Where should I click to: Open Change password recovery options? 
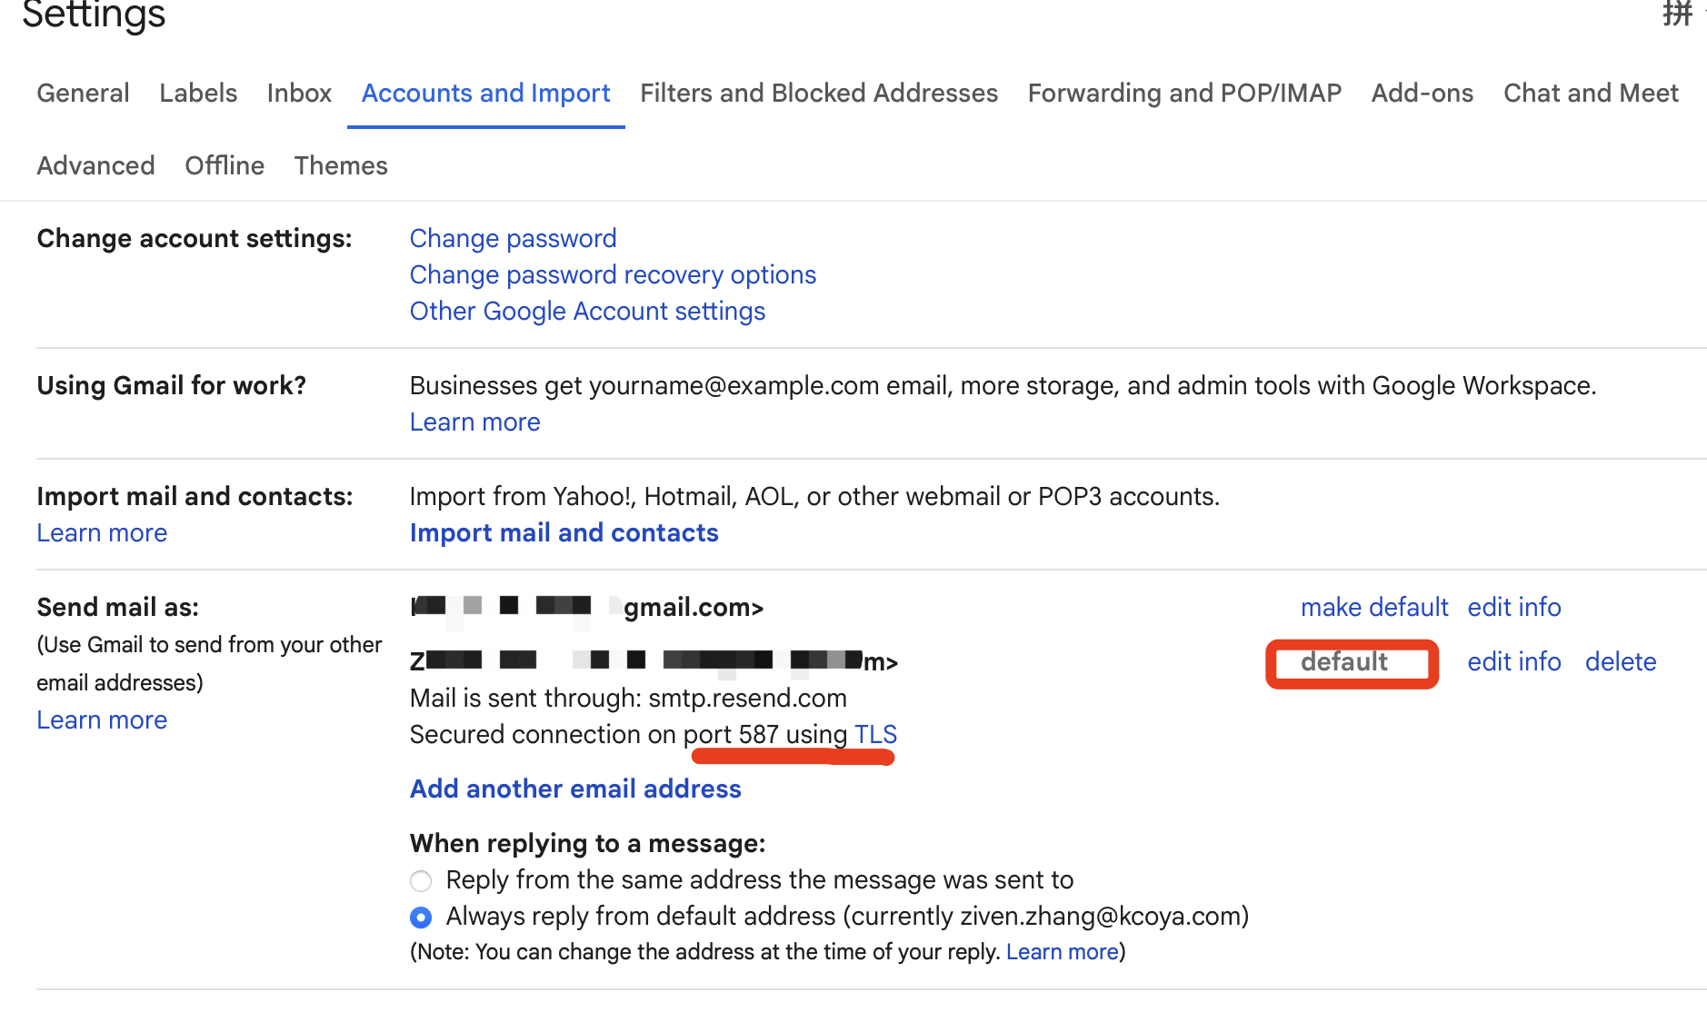tap(613, 274)
